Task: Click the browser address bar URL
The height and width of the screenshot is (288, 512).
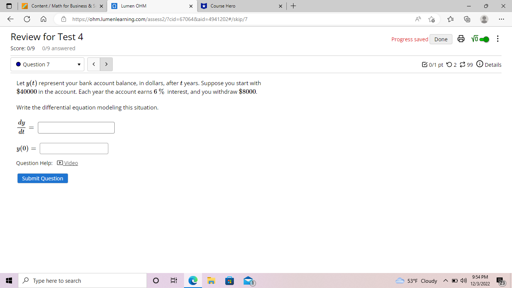Action: tap(159, 19)
